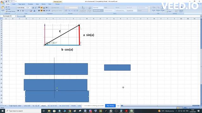Screen dimensions: 202x113
Task: Increase font size with Grow Font
Action: (x=33, y=8)
